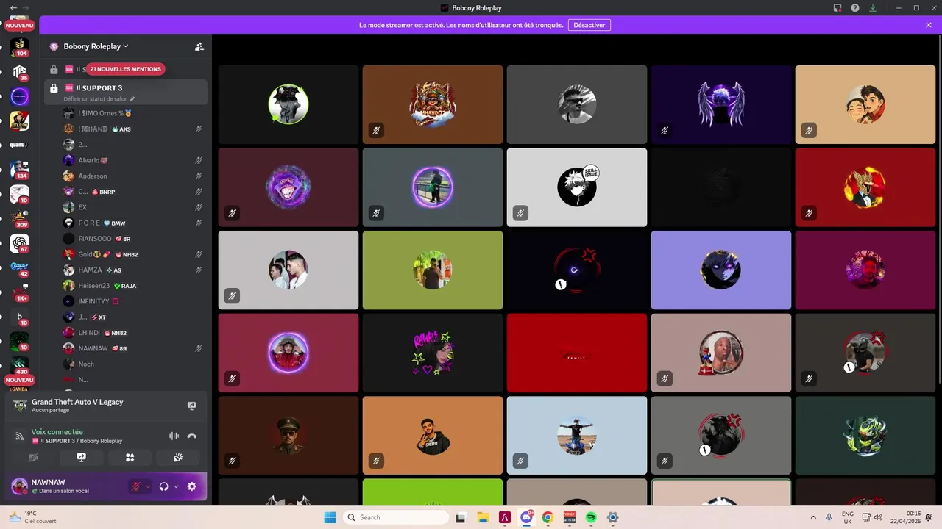Select Alvario in the voice member list
This screenshot has width=942, height=529.
[x=134, y=160]
